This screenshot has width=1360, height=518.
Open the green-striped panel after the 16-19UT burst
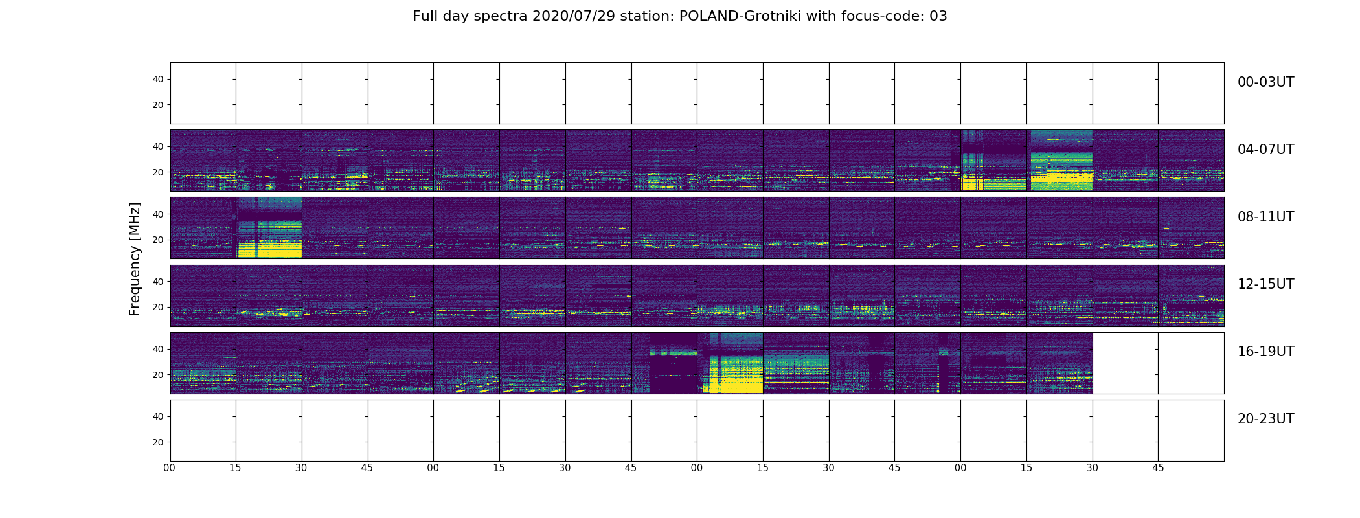pos(796,363)
